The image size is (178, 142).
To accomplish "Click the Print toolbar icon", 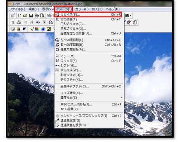I will tap(37, 16).
